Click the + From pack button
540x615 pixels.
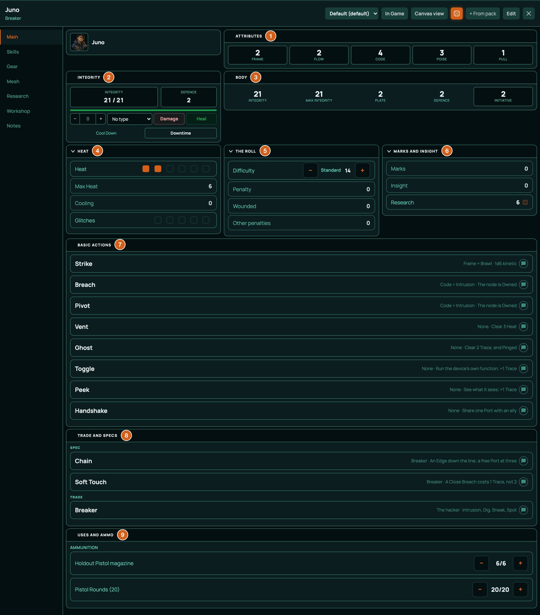pos(483,14)
